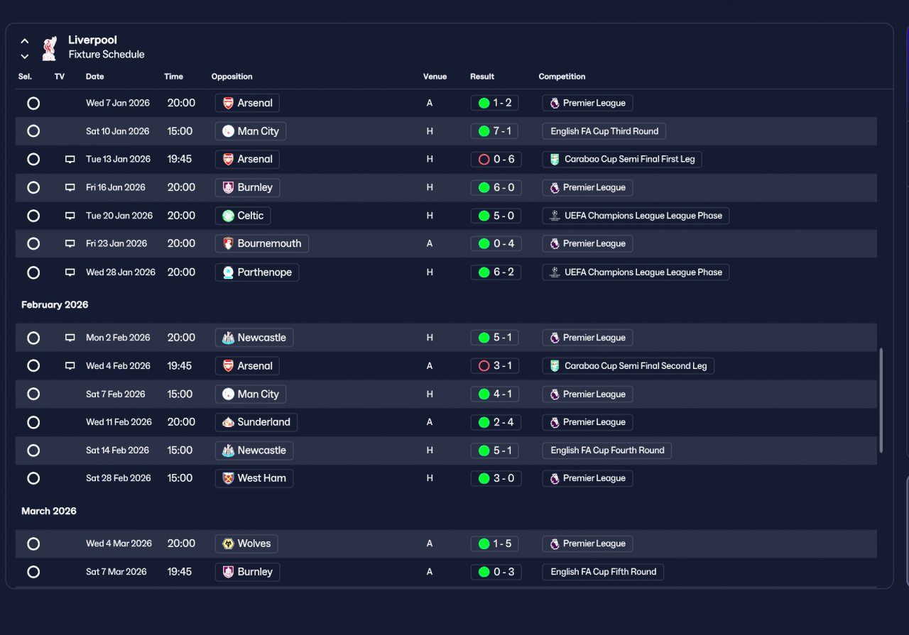The width and height of the screenshot is (909, 635).
Task: Click Carabao Cup logo on 13 Jan row
Action: pyautogui.click(x=555, y=160)
